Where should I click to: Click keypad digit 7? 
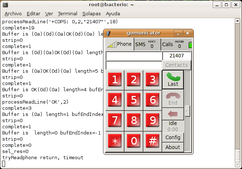click(x=115, y=120)
